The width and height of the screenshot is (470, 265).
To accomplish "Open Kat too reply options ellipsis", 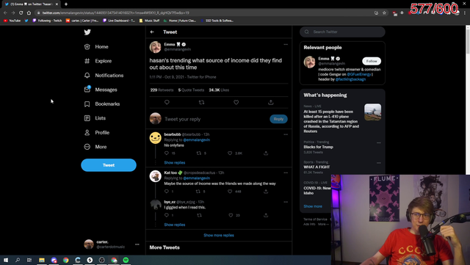I will point(286,173).
